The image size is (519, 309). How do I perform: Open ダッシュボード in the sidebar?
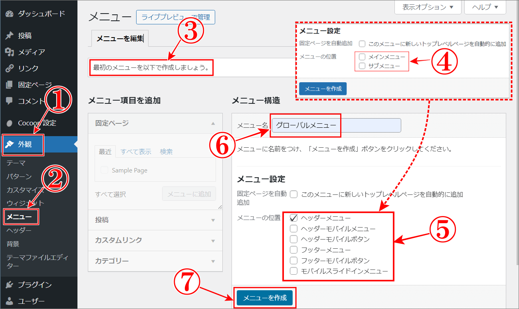39,14
